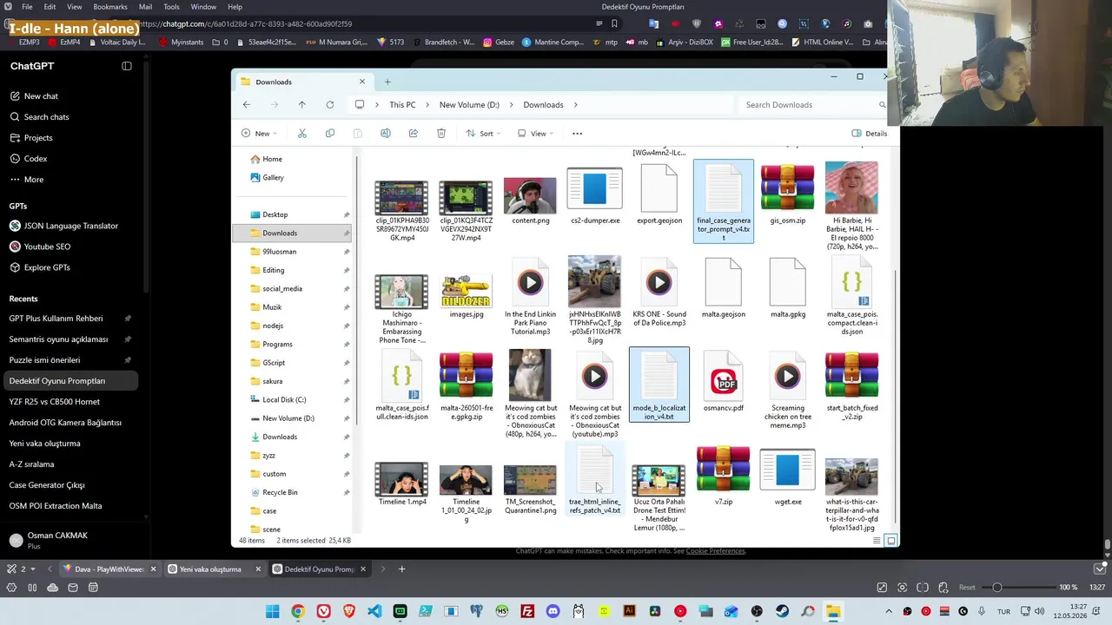Viewport: 1112px width, 625px height.
Task: Switch to details list view in status bar
Action: point(877,541)
